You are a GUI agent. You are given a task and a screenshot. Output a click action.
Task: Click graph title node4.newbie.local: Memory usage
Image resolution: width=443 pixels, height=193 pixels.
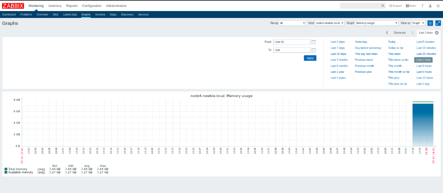point(221,96)
